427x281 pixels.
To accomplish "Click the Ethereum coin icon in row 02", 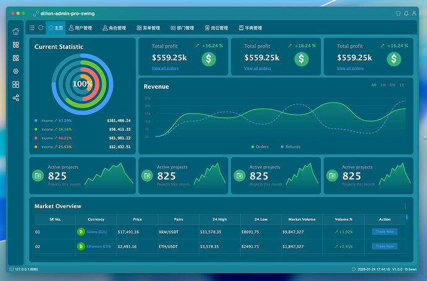I will [x=81, y=246].
